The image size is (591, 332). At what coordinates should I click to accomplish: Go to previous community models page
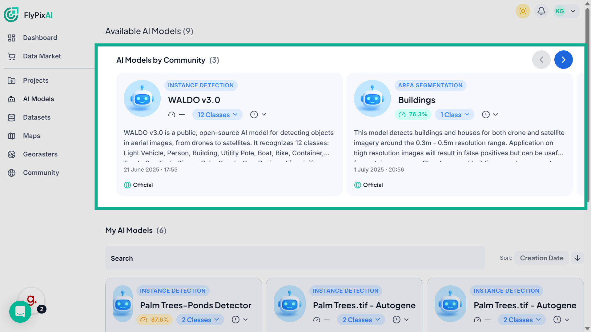(x=541, y=60)
